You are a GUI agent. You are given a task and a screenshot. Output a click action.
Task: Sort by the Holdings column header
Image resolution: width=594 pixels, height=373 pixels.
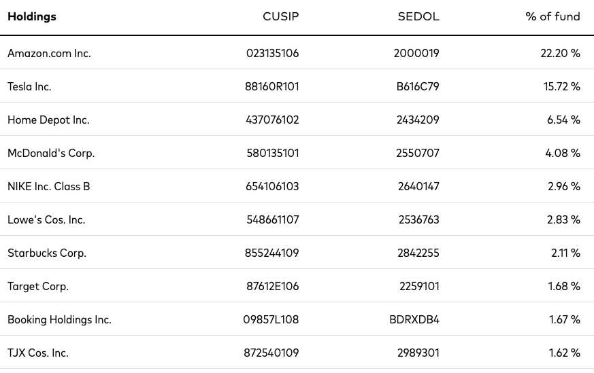tap(32, 16)
